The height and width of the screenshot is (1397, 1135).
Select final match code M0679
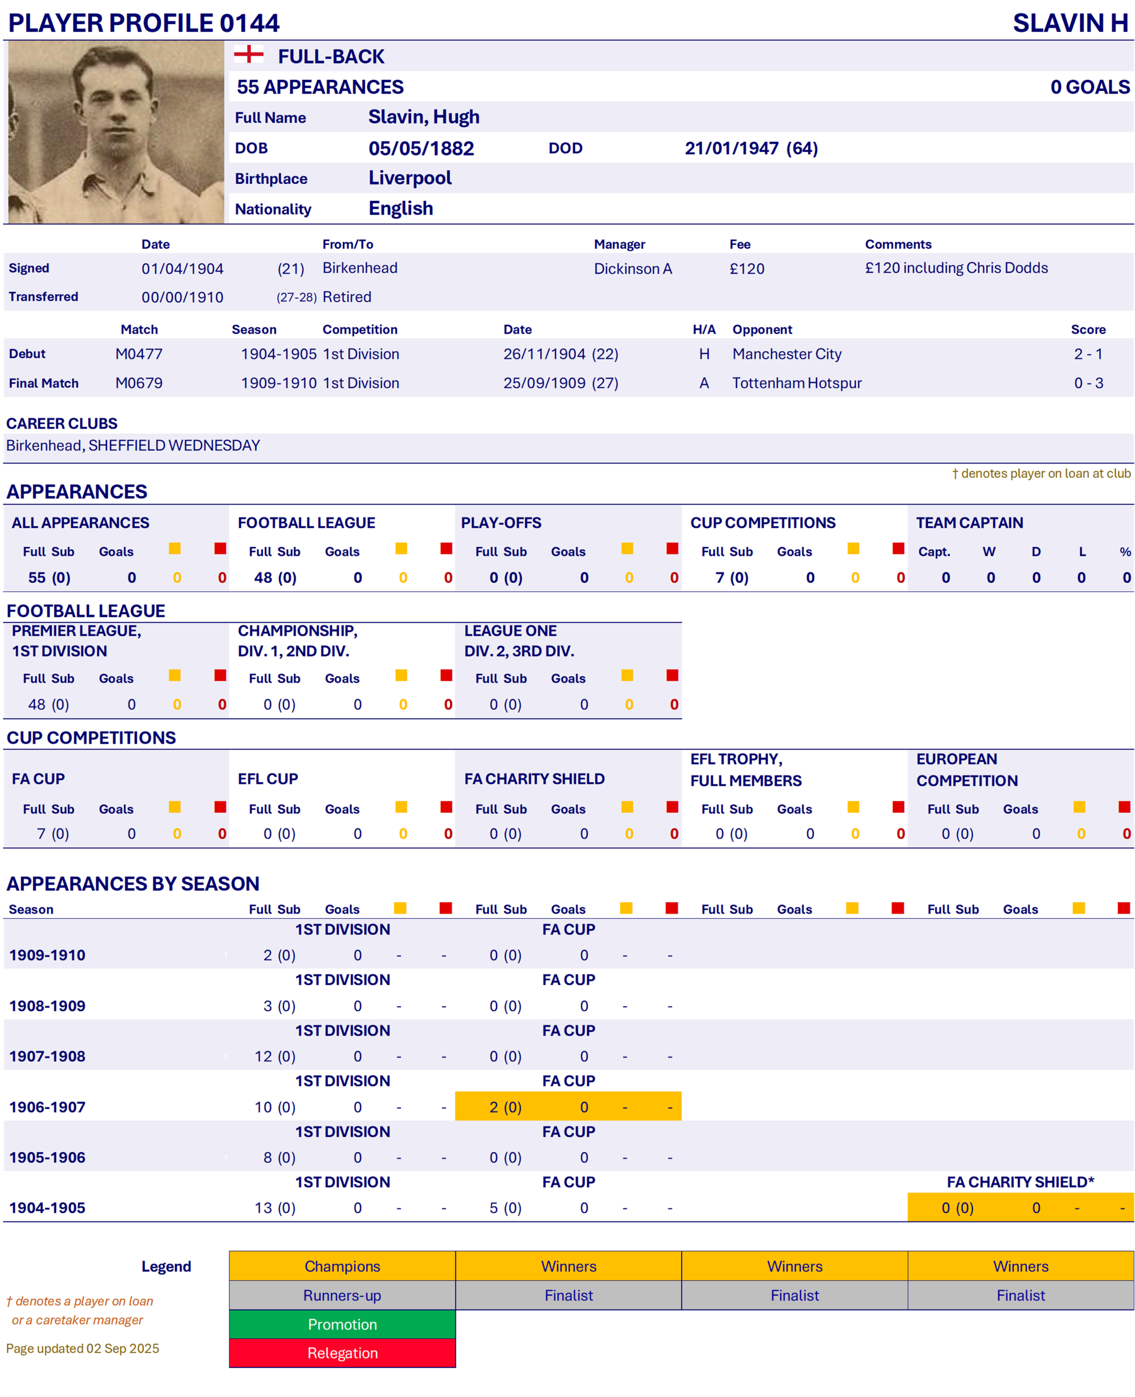(138, 383)
